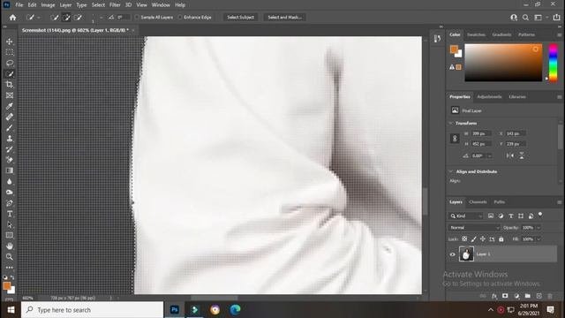Switch to the Adjustments tab
This screenshot has width=565, height=318.
pyautogui.click(x=489, y=96)
